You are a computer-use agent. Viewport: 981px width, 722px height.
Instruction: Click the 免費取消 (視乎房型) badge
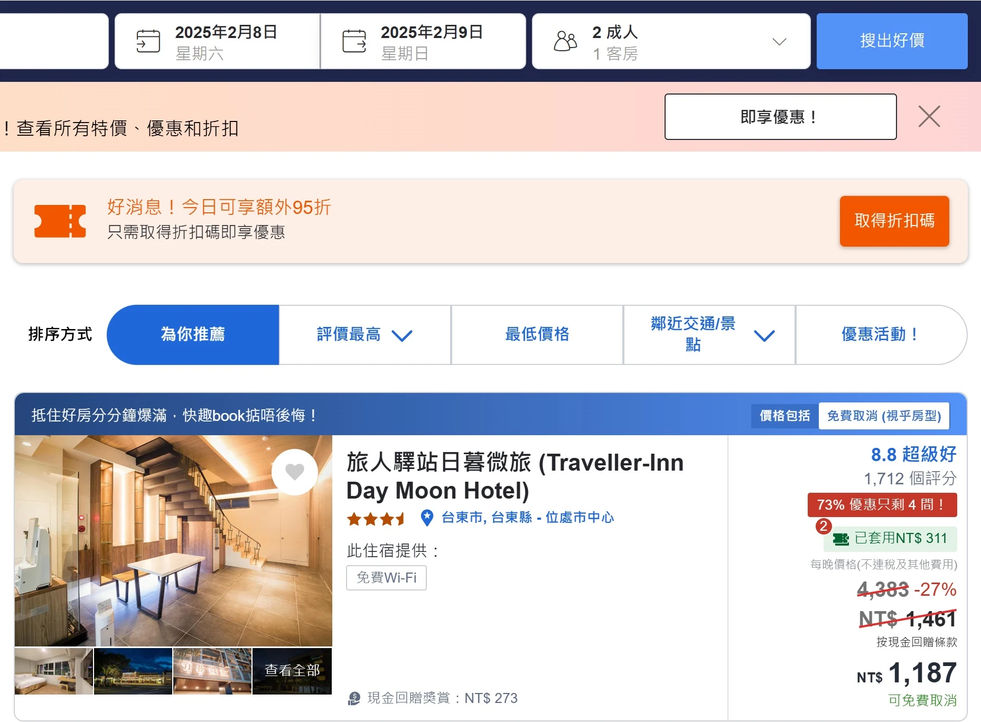[884, 416]
